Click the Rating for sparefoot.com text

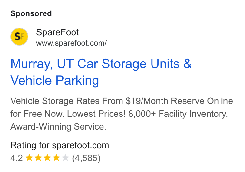[x=60, y=145]
